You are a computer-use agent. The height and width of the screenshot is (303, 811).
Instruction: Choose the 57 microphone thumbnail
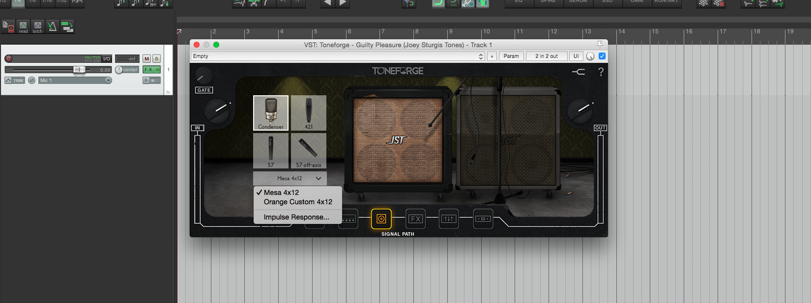click(x=271, y=151)
